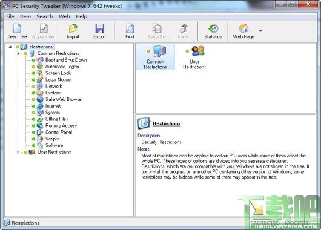Click the Scripts icon in tree
The width and height of the screenshot is (321, 230).
click(40, 139)
